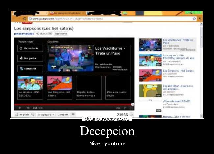Open Los Wachiturros sidebar video thumbnail

click(x=150, y=45)
